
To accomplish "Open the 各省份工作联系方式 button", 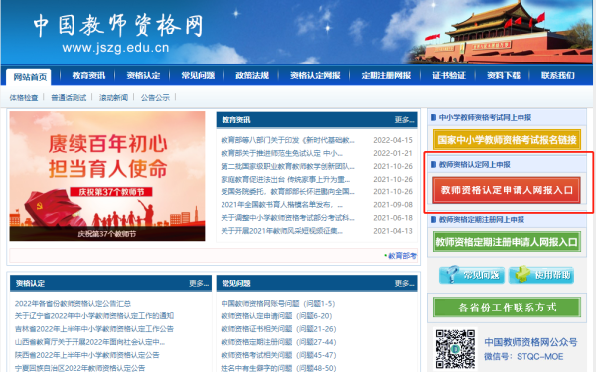I will tap(507, 308).
